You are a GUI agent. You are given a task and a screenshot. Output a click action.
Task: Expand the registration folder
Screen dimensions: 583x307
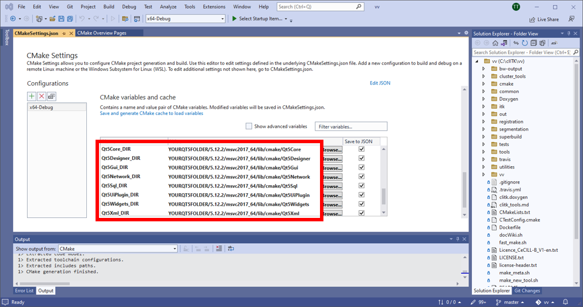coord(483,121)
